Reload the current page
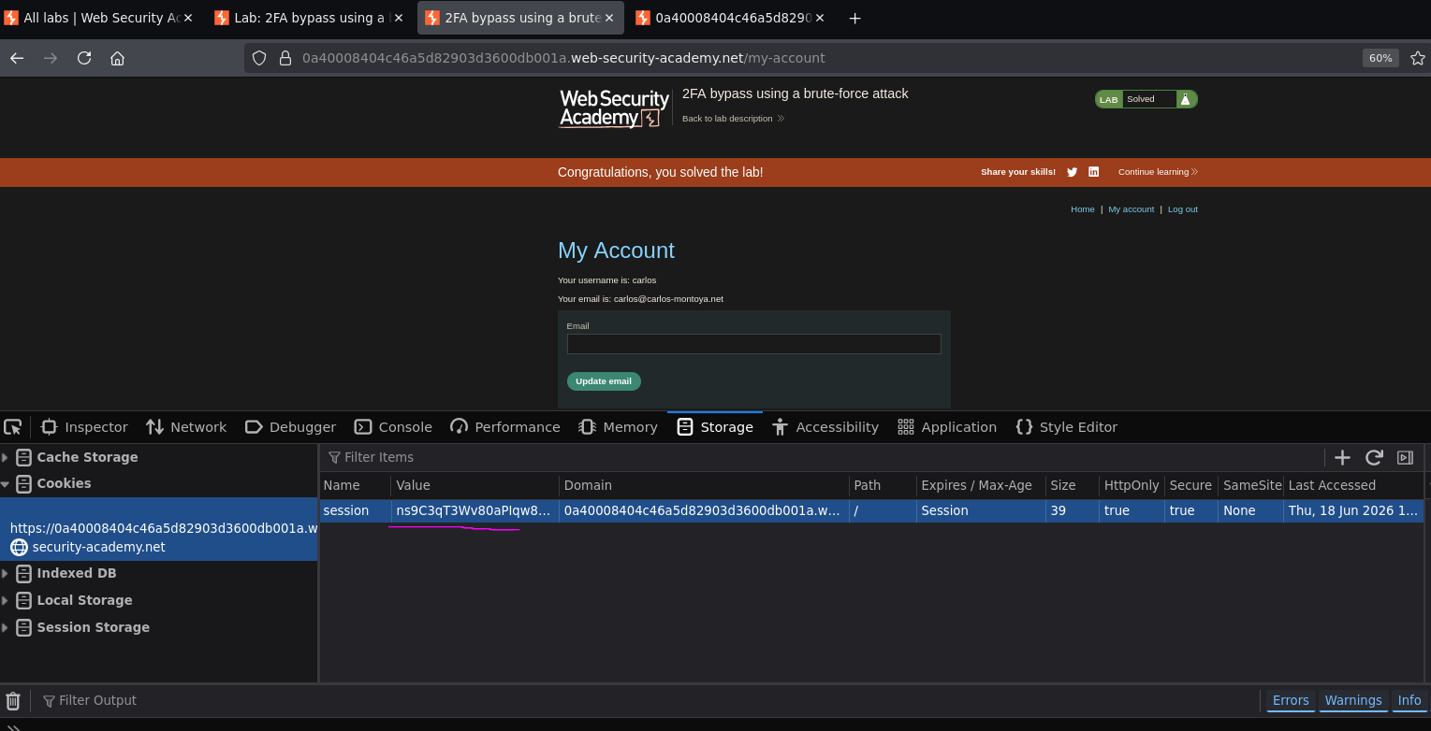The height and width of the screenshot is (731, 1431). (84, 58)
